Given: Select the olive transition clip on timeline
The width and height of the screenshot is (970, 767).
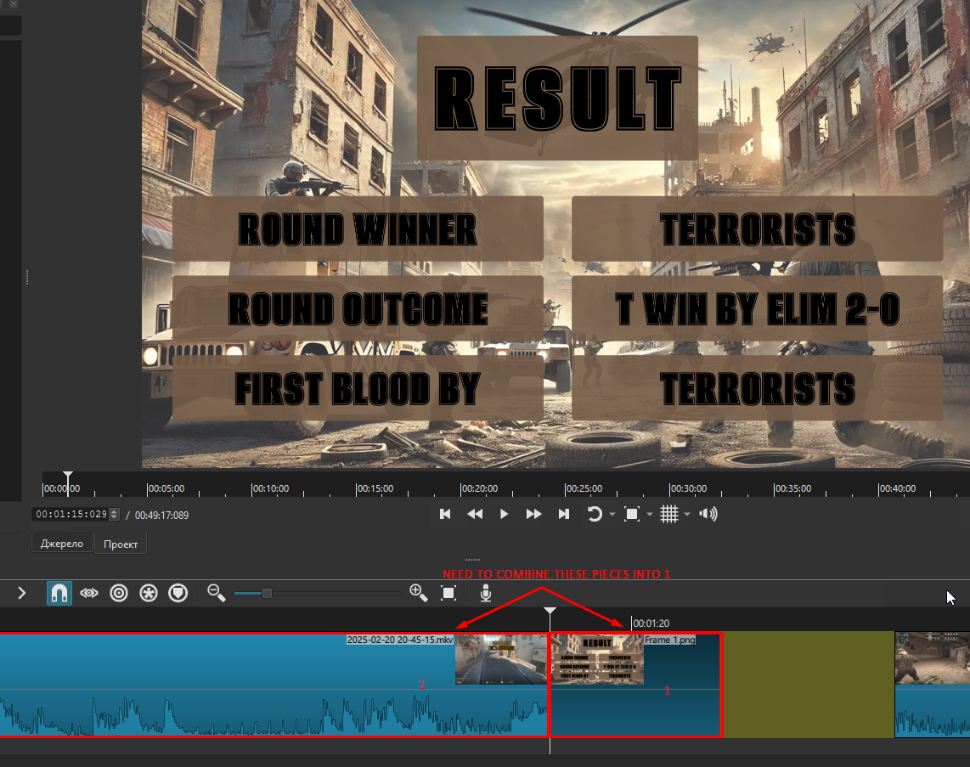Looking at the screenshot, I should pyautogui.click(x=809, y=684).
